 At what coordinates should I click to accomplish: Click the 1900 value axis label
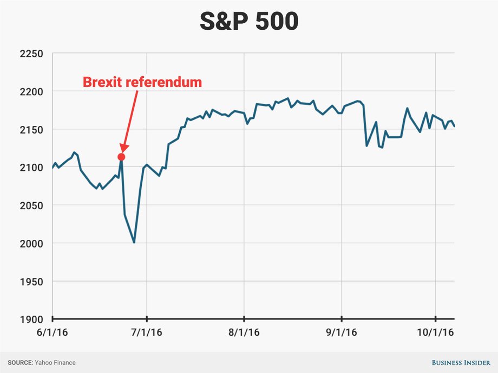[x=31, y=319]
